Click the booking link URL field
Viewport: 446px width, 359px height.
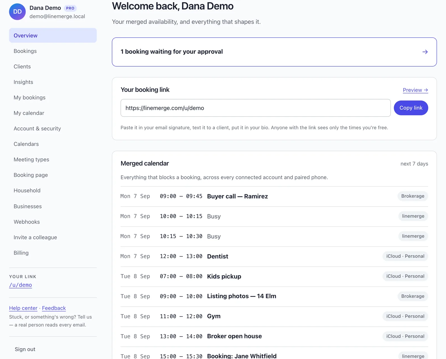click(x=255, y=108)
